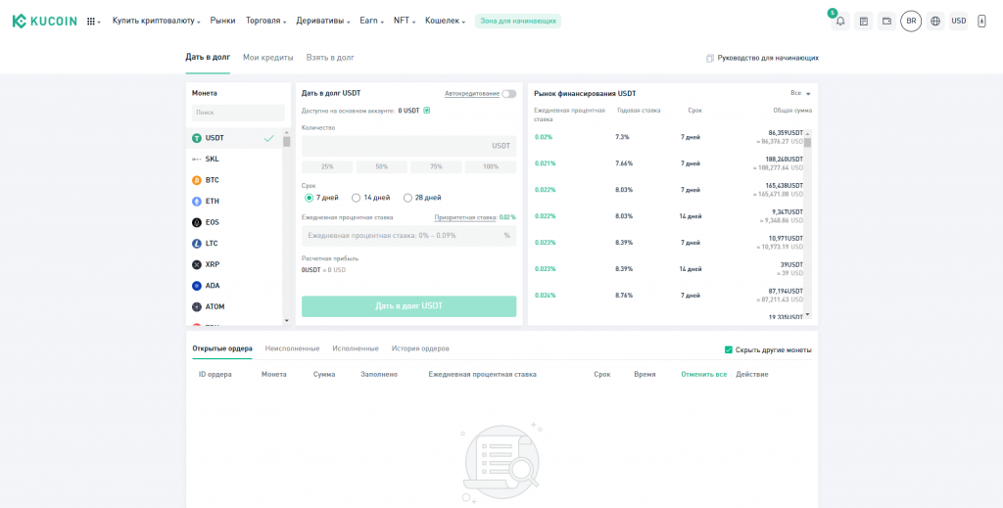Click the BR profile avatar
Screen dimensions: 1003x508
pos(911,21)
